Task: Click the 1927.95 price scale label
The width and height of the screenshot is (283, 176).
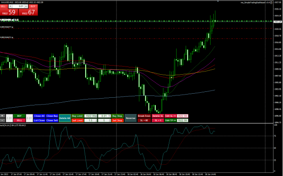Action: 278,2
